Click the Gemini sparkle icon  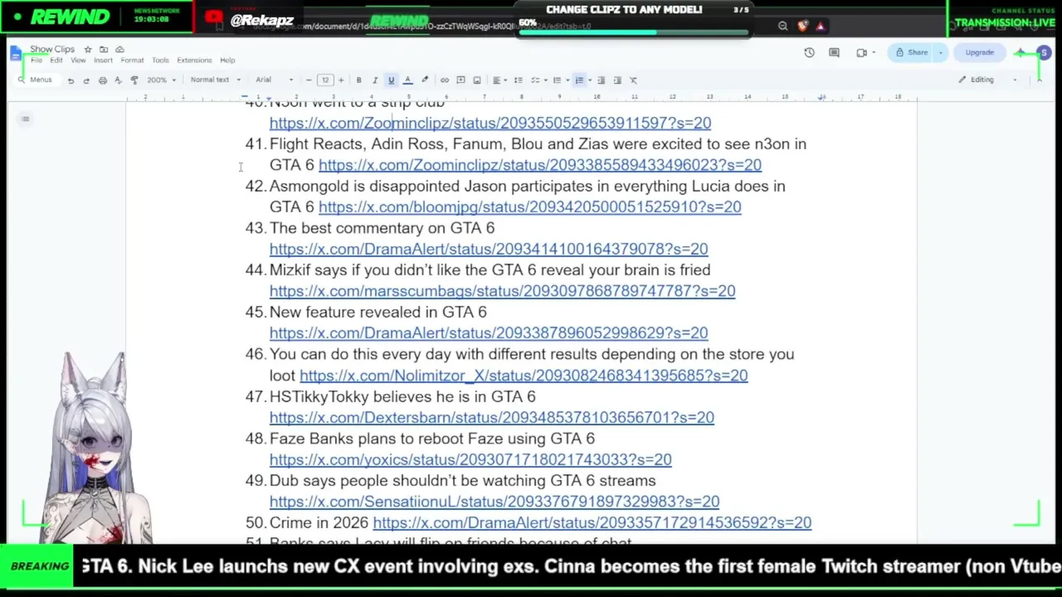click(1020, 53)
